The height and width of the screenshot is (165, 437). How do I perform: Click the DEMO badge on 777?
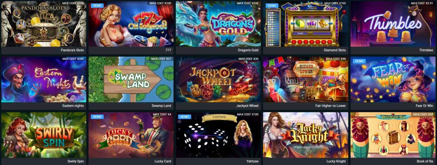click(x=97, y=6)
